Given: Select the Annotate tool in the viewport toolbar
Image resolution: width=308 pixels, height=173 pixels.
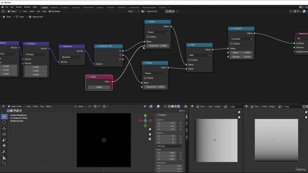Looking at the screenshot, I should coord(4,152).
